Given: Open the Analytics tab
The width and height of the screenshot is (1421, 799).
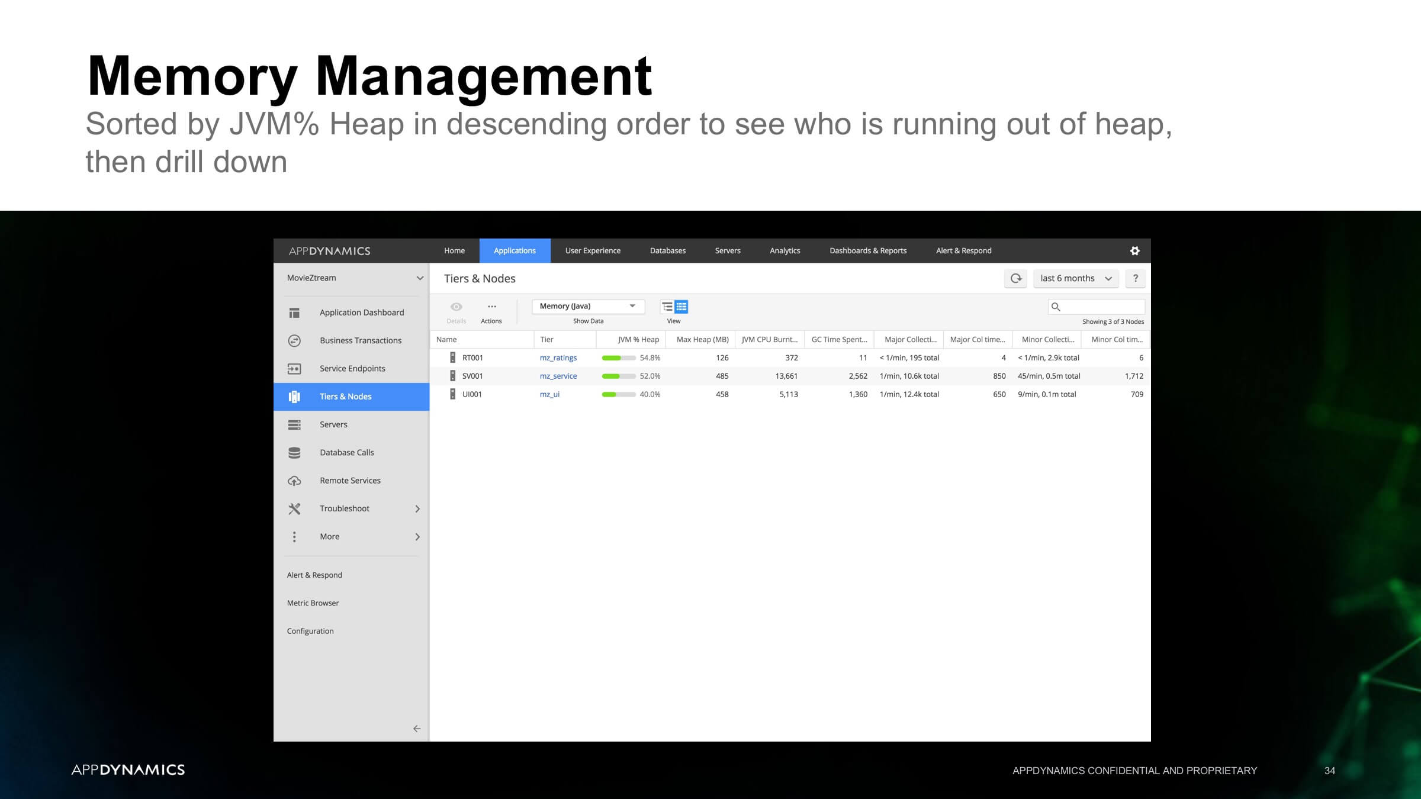Looking at the screenshot, I should [785, 251].
